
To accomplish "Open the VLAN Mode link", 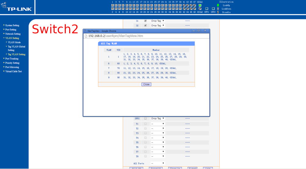I will (x=14, y=42).
